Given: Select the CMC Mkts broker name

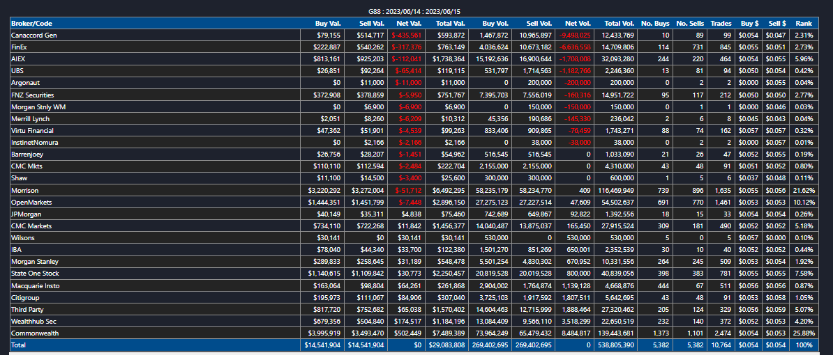Looking at the screenshot, I should pos(26,166).
